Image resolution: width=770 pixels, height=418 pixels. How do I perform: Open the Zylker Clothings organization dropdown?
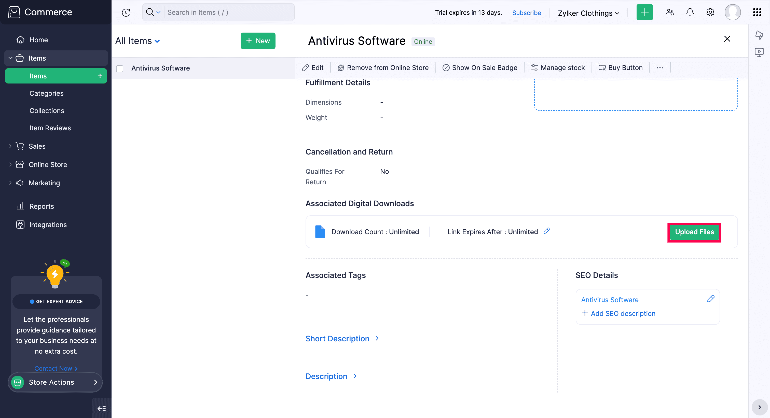pos(588,13)
